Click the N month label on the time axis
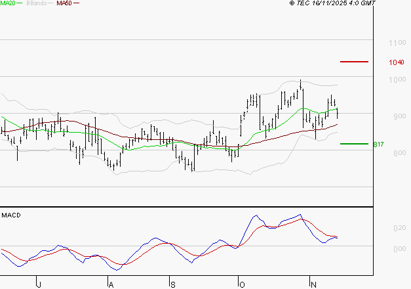411x289 pixels. coord(313,284)
